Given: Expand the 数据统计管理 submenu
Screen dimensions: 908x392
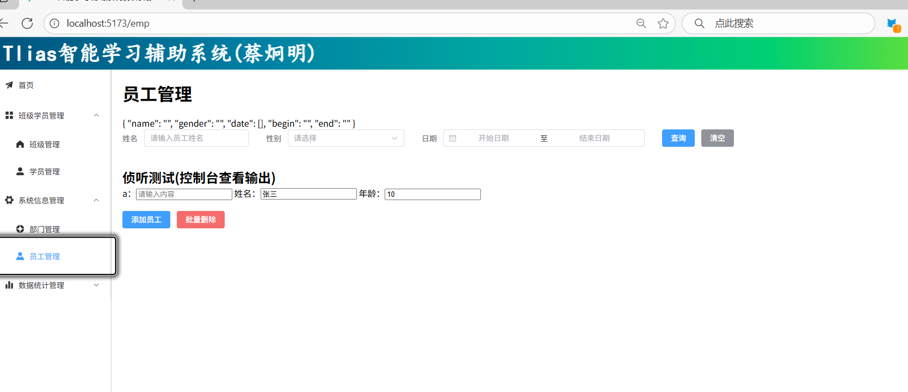Looking at the screenshot, I should (x=96, y=285).
